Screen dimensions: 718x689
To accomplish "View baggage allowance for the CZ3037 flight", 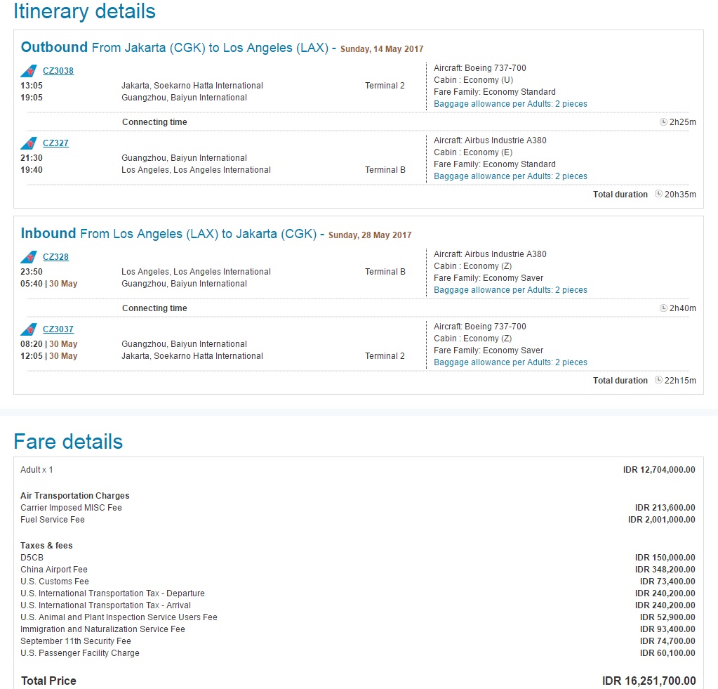I will [x=510, y=362].
